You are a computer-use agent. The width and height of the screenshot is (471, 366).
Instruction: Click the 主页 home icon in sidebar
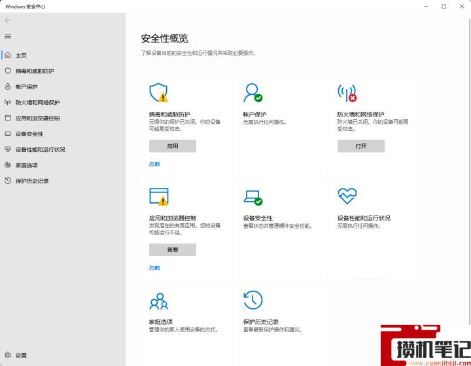(x=8, y=55)
